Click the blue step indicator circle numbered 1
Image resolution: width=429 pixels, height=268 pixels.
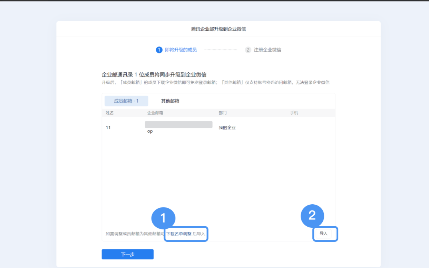click(159, 50)
